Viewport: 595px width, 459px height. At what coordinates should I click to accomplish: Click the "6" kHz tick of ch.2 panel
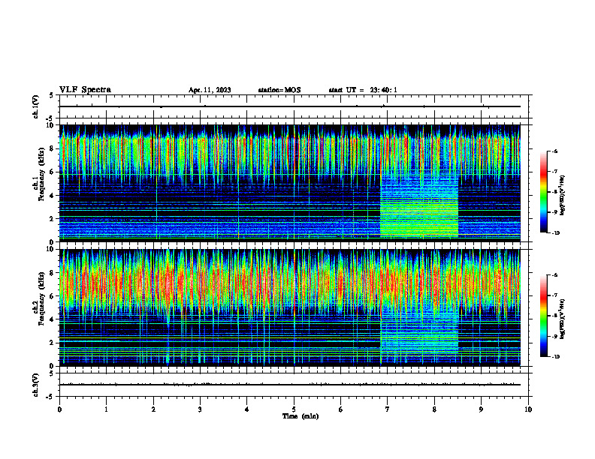pos(53,296)
